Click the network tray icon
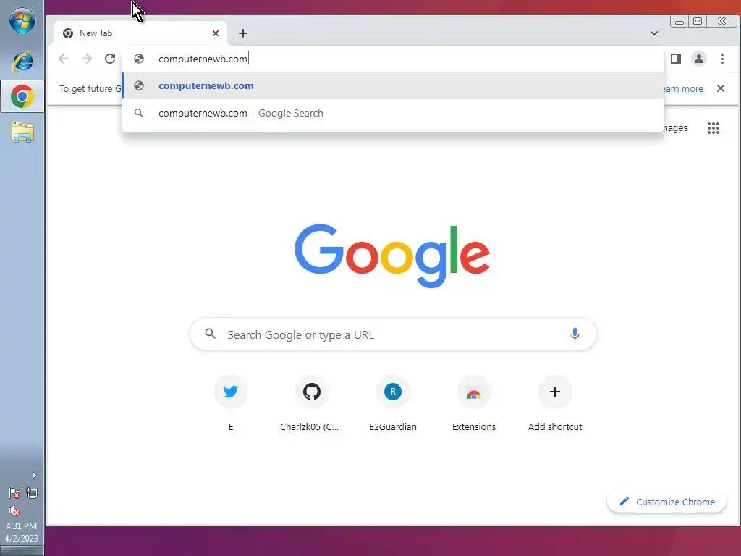Screen dimensions: 741x556 32,494
